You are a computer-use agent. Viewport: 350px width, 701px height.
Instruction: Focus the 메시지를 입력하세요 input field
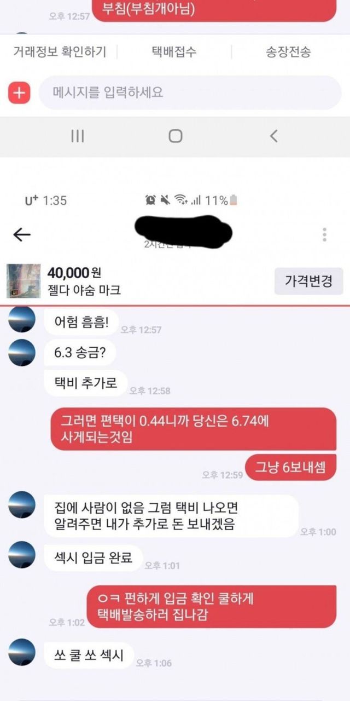pyautogui.click(x=190, y=93)
